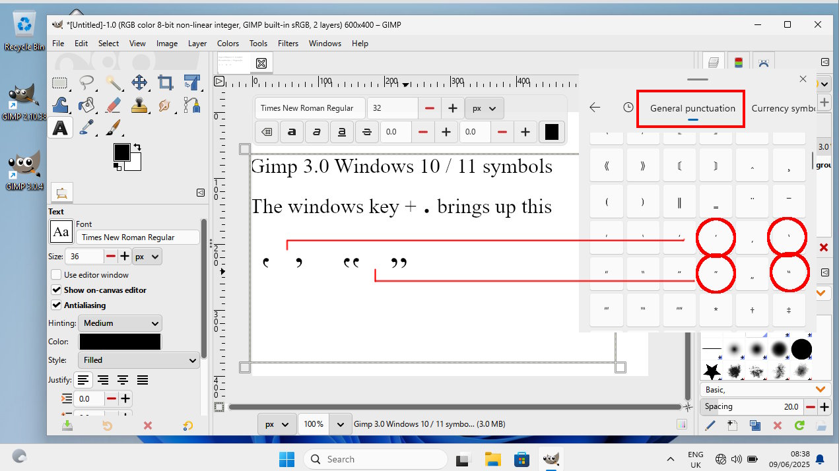Select the Move tool
This screenshot has width=839, height=471.
(x=139, y=82)
